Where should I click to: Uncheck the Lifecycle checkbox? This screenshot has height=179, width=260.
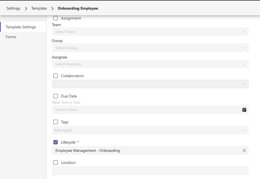(56, 142)
